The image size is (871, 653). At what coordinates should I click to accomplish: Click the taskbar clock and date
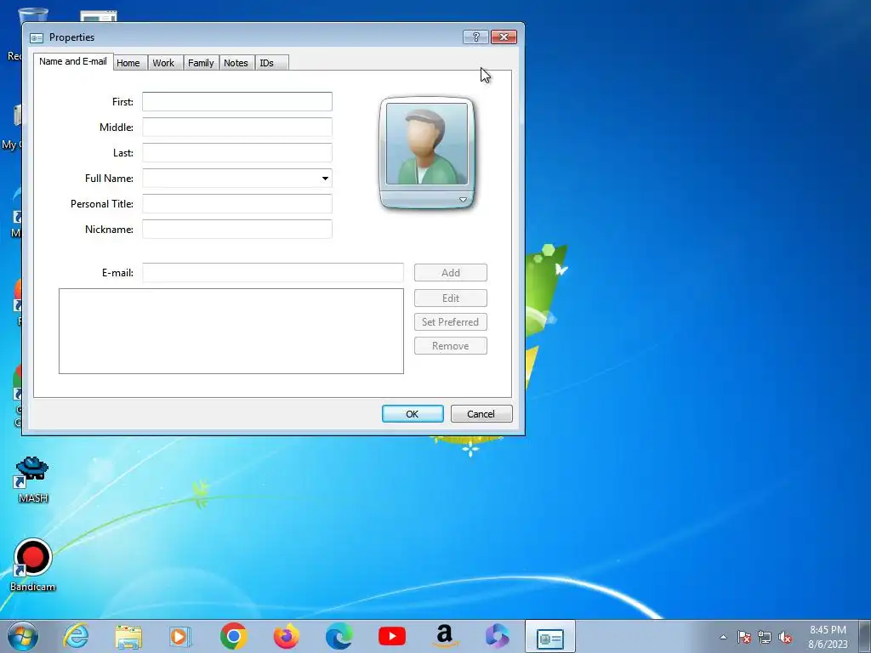pyautogui.click(x=828, y=637)
